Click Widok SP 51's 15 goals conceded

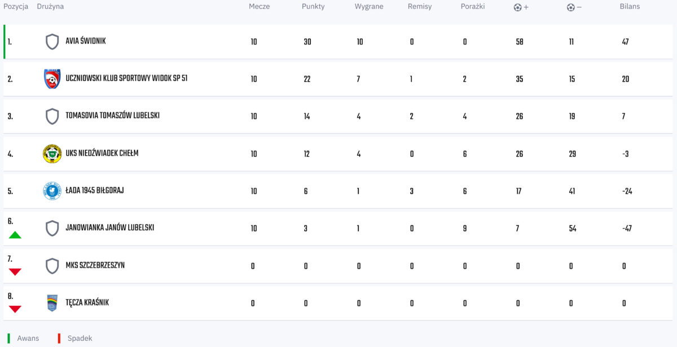tap(572, 79)
